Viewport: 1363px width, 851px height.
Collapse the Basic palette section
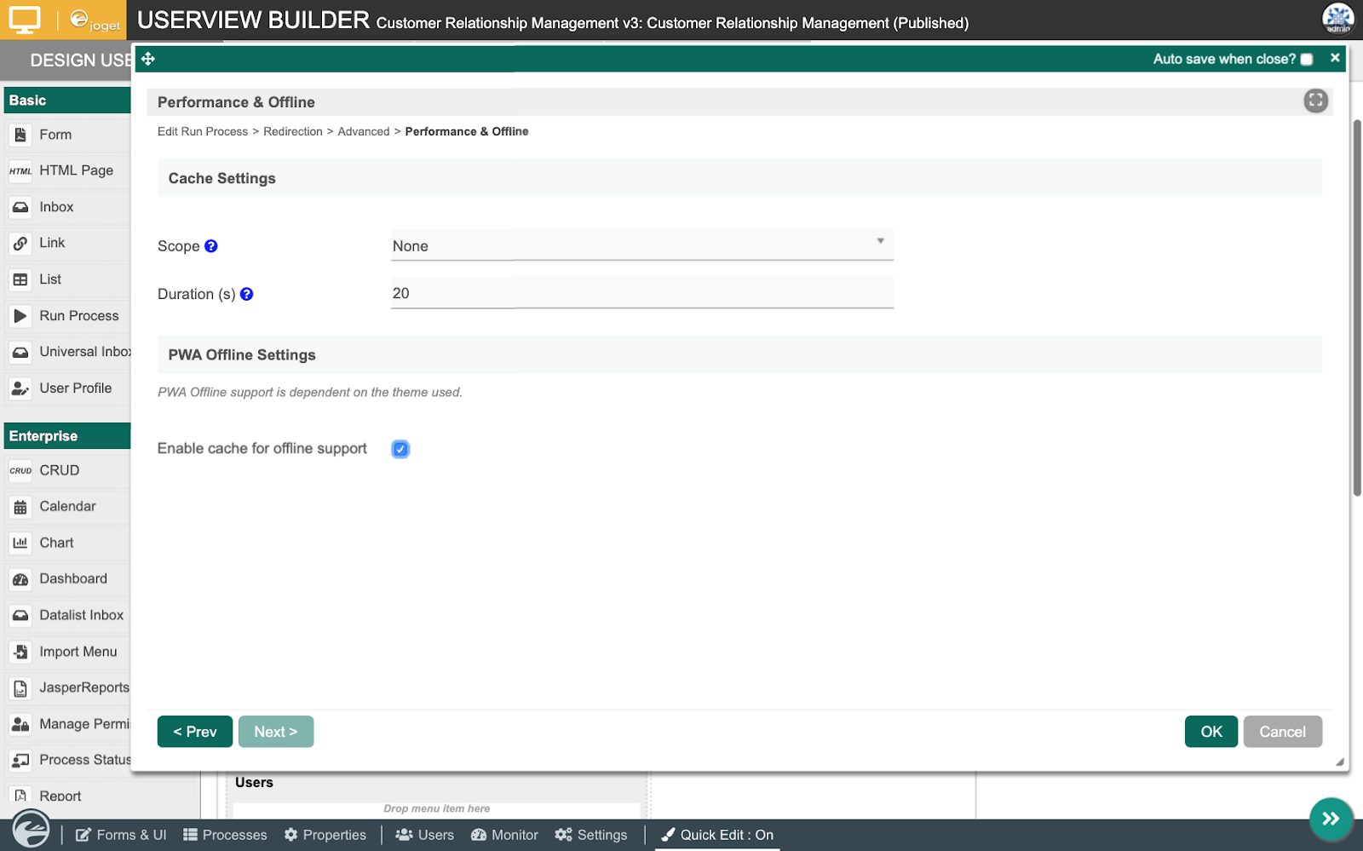click(67, 100)
